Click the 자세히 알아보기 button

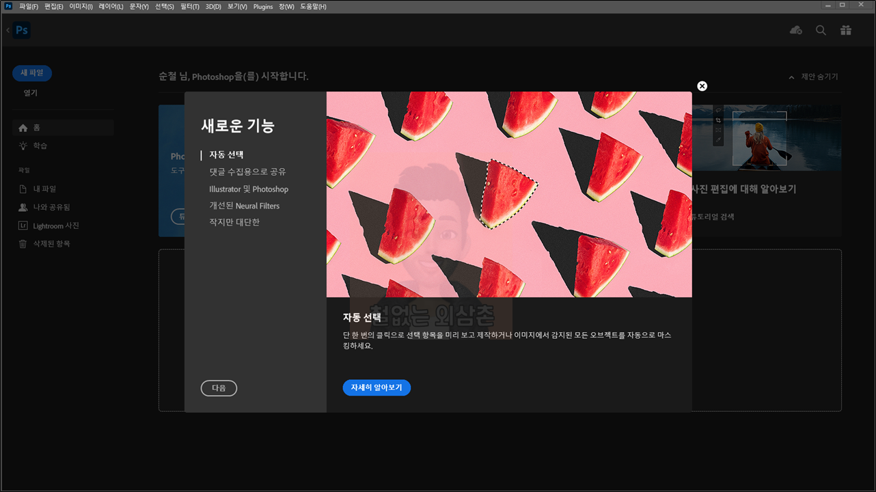pos(377,387)
